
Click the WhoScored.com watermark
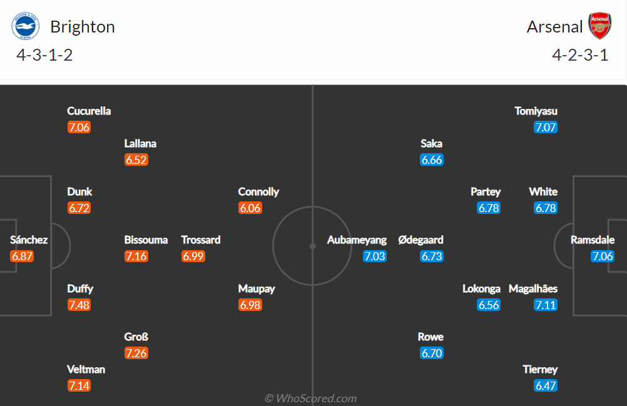pos(311,398)
